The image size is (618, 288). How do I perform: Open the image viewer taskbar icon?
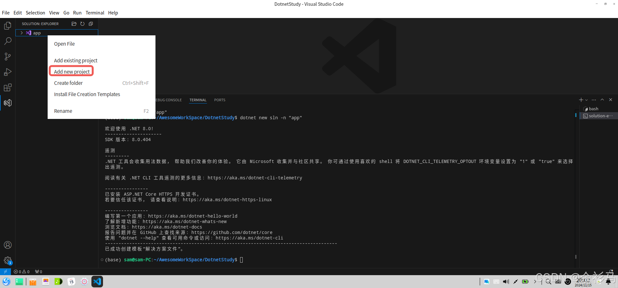click(46, 282)
